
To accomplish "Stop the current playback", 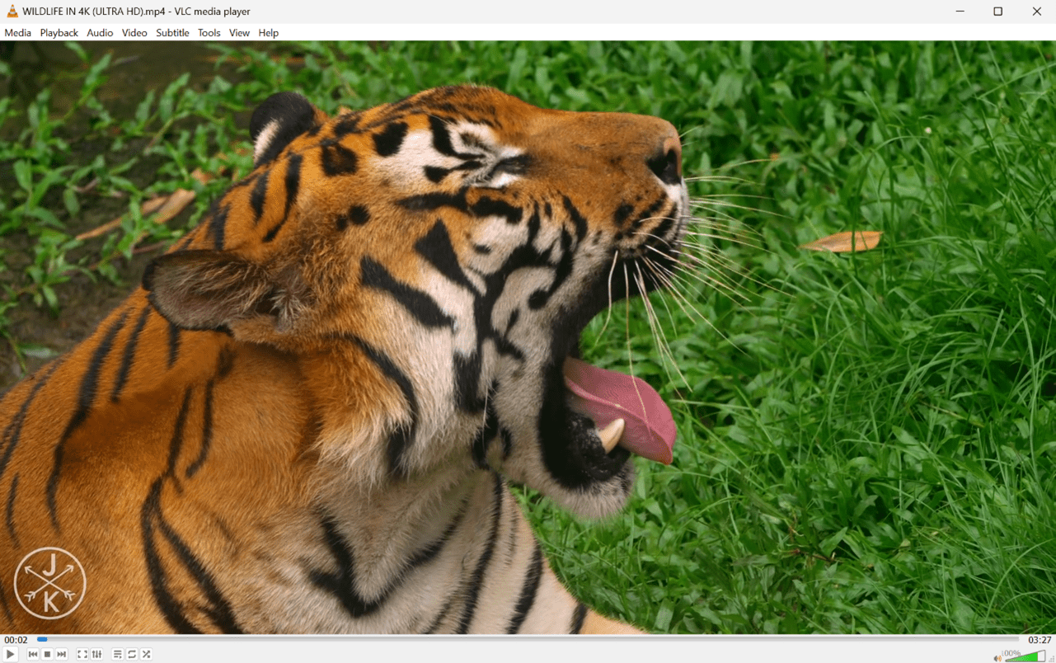I will [x=47, y=654].
